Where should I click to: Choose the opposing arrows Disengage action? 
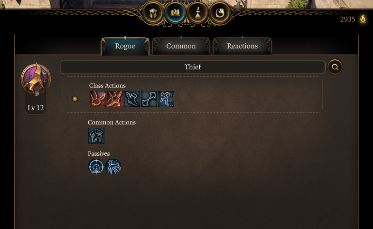tap(149, 99)
